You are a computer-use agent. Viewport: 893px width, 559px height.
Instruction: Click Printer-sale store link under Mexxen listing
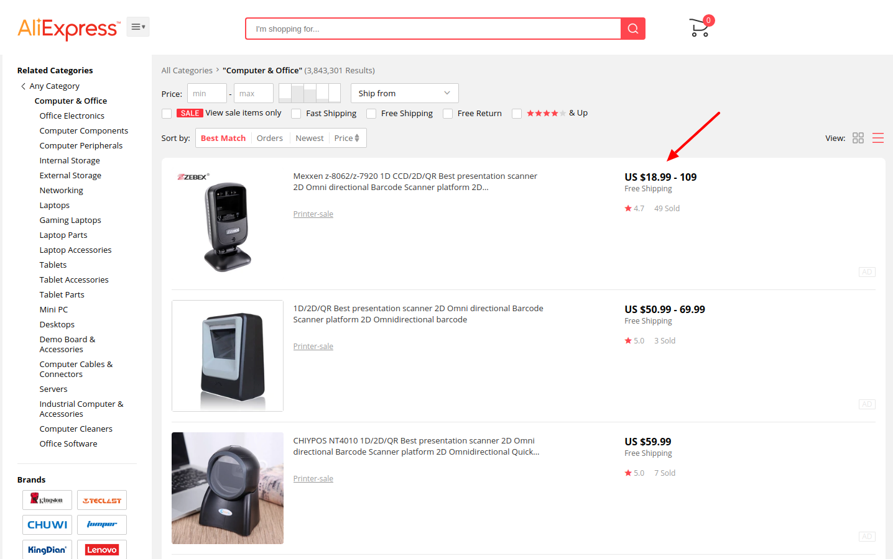point(313,214)
